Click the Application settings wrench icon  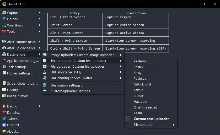click(x=4, y=61)
